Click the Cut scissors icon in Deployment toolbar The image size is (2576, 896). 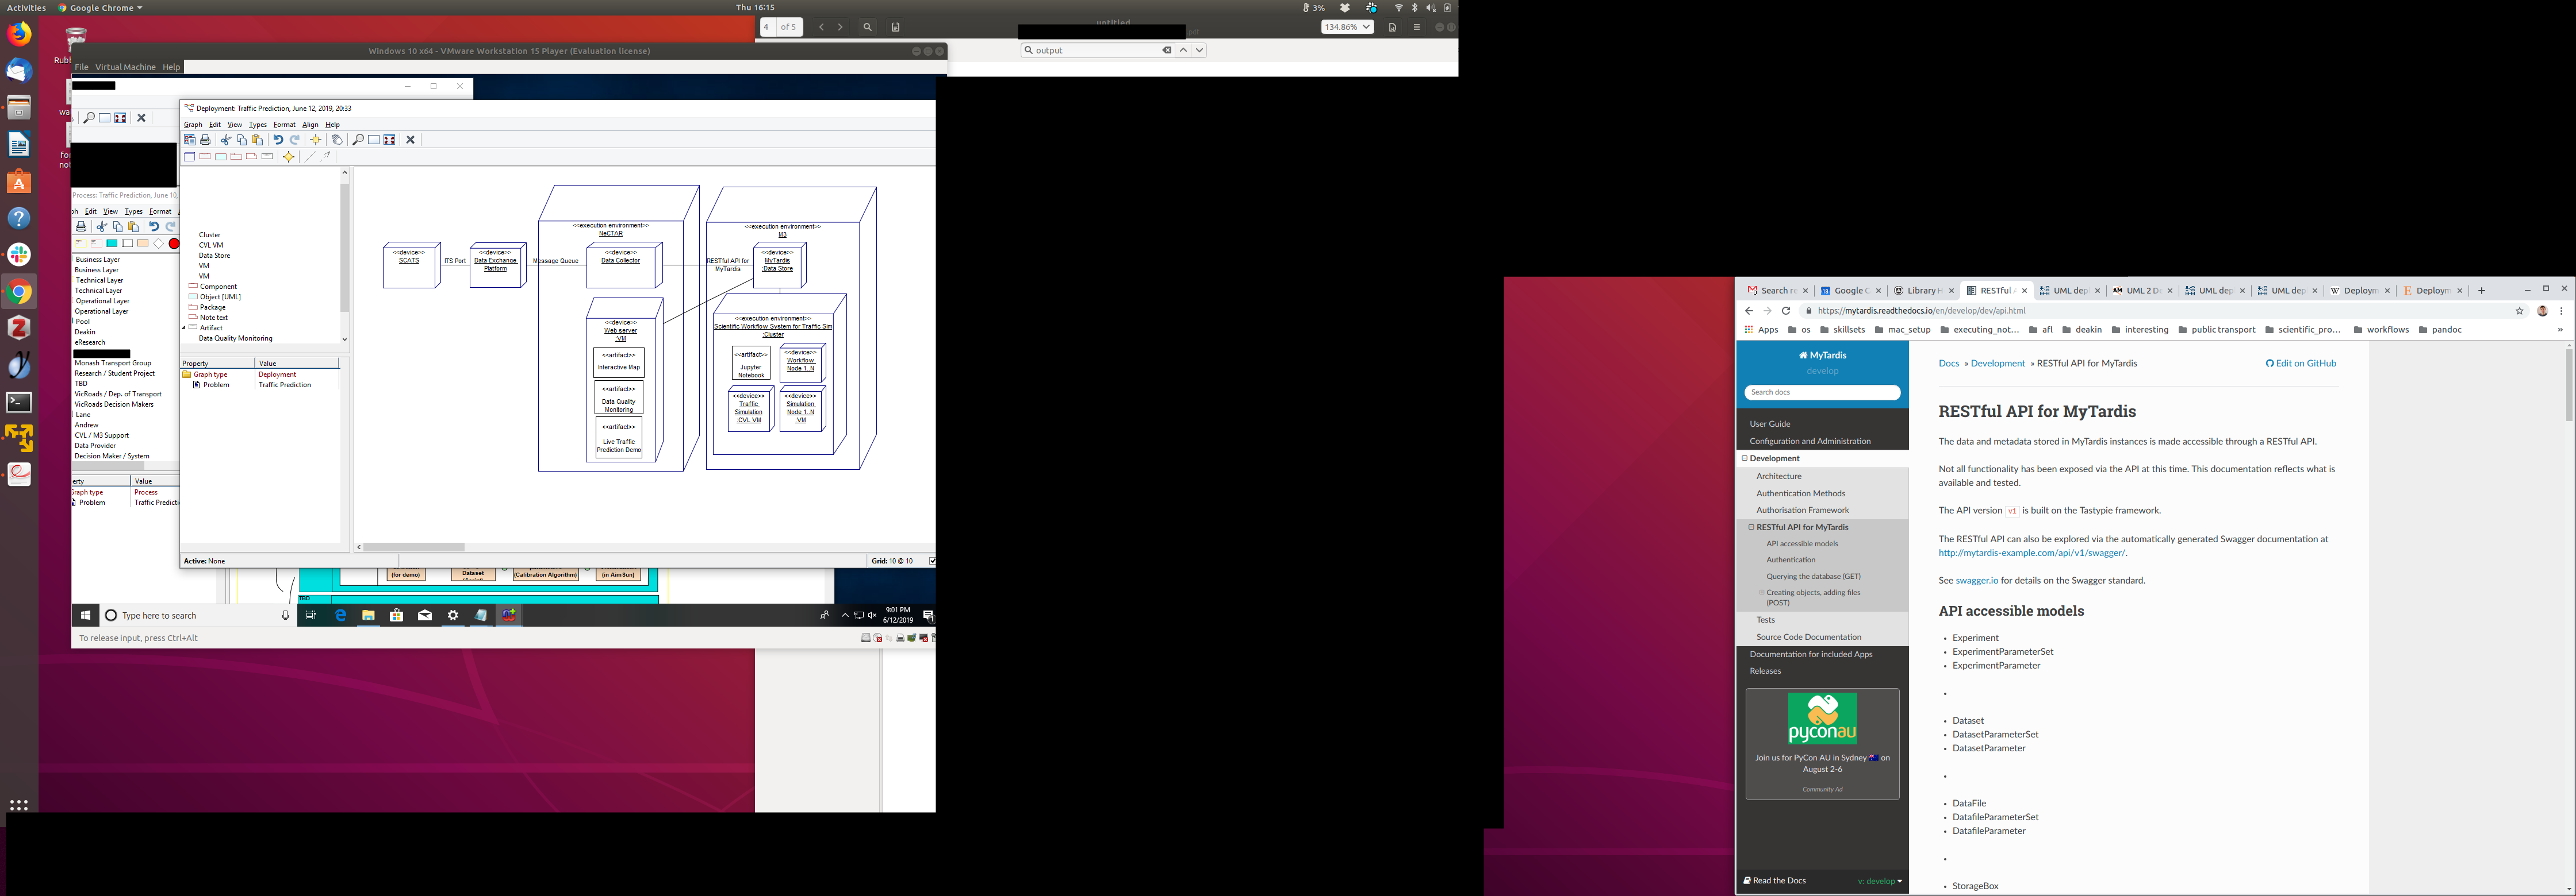tap(226, 140)
